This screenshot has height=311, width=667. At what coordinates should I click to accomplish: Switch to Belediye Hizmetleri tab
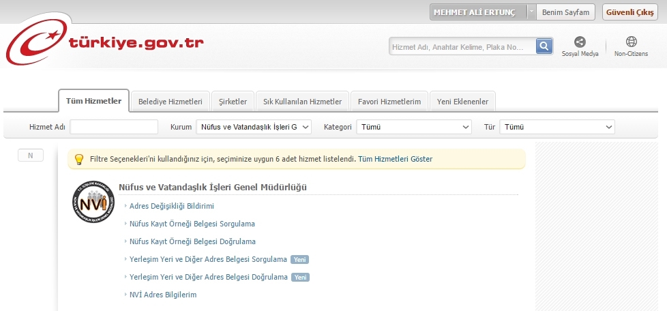[x=170, y=102]
